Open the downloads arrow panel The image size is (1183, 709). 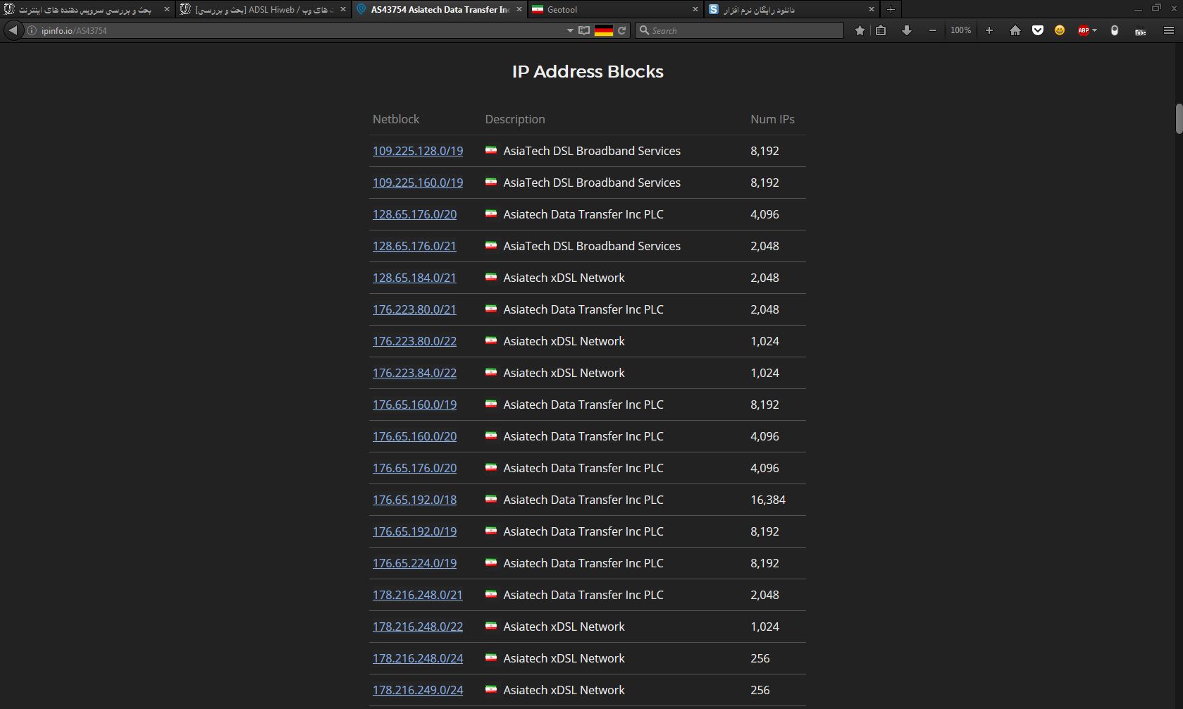tap(907, 30)
